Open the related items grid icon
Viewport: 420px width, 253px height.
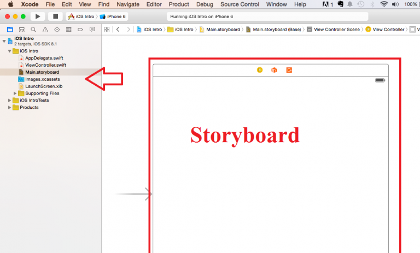[x=108, y=30]
